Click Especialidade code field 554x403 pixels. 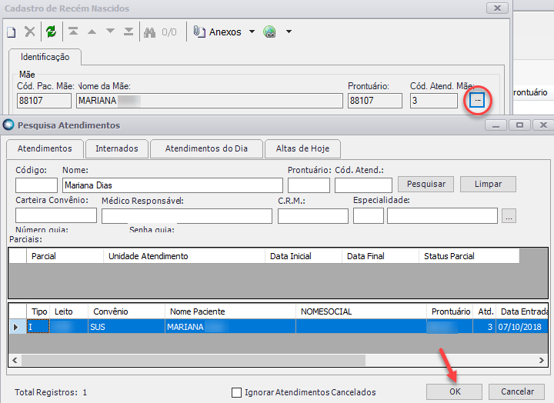(368, 216)
